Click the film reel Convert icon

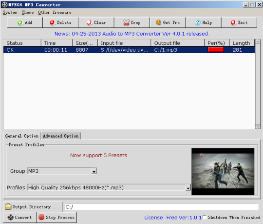[10, 217]
